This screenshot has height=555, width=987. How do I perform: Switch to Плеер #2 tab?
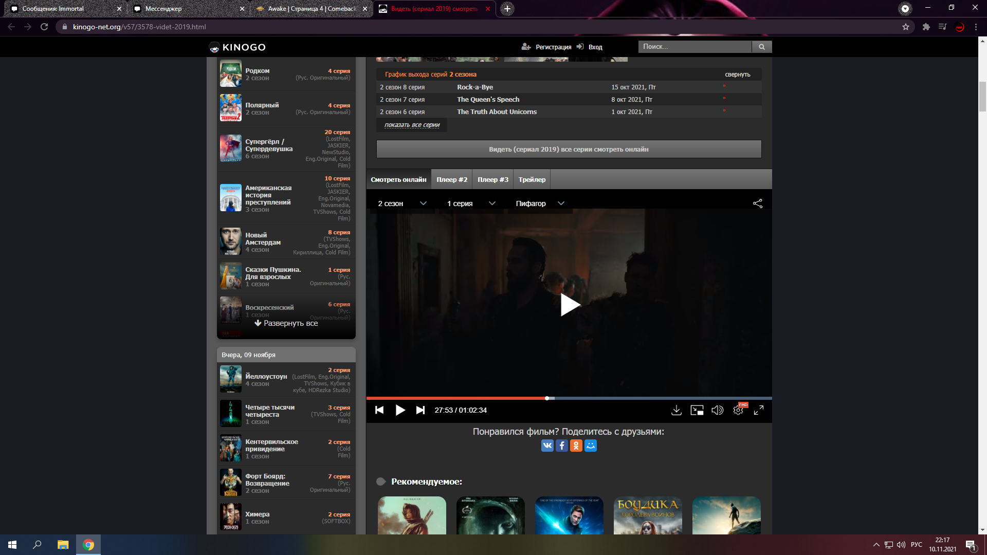[x=452, y=179]
